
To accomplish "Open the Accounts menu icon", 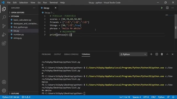I will [x=4, y=82].
